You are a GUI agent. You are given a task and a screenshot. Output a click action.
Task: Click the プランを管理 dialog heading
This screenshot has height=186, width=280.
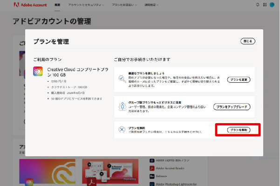[51, 41]
